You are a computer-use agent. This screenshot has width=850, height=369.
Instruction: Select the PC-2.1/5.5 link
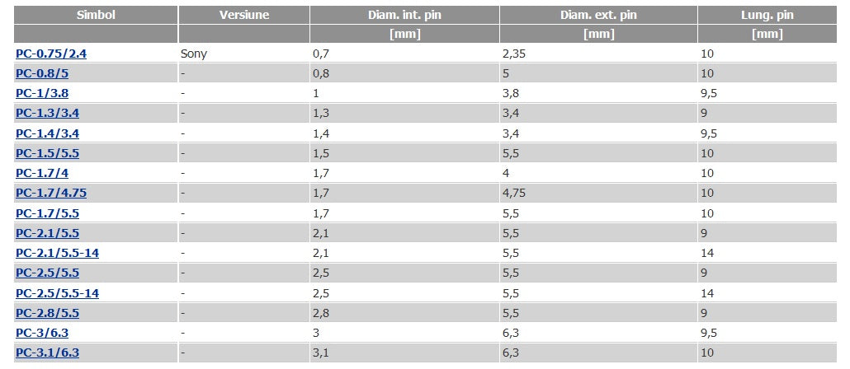coord(47,234)
